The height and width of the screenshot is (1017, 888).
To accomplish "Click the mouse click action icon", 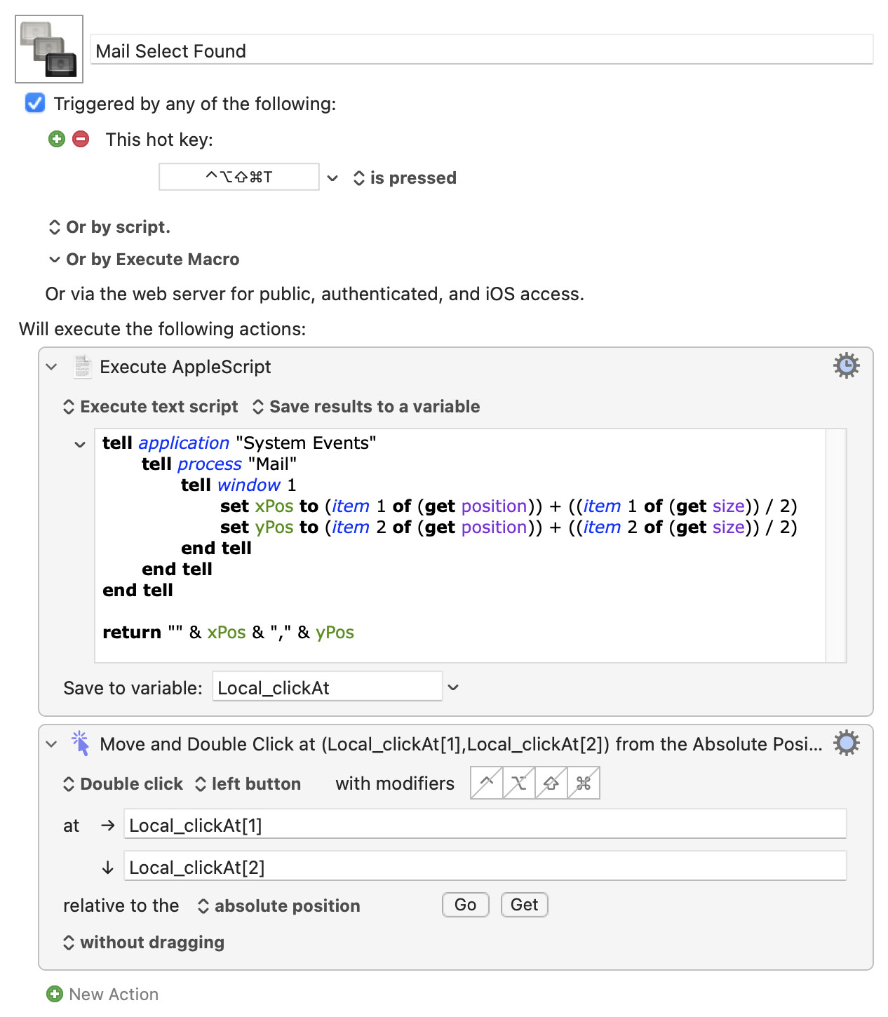I will [81, 743].
